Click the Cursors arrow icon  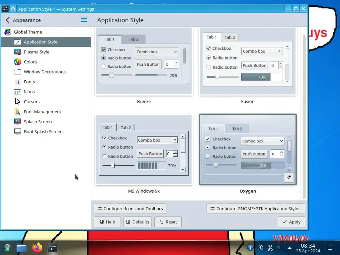pos(18,102)
